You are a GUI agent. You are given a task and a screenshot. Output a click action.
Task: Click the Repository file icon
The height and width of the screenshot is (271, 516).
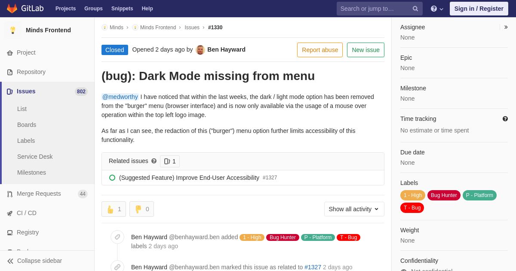click(x=10, y=72)
